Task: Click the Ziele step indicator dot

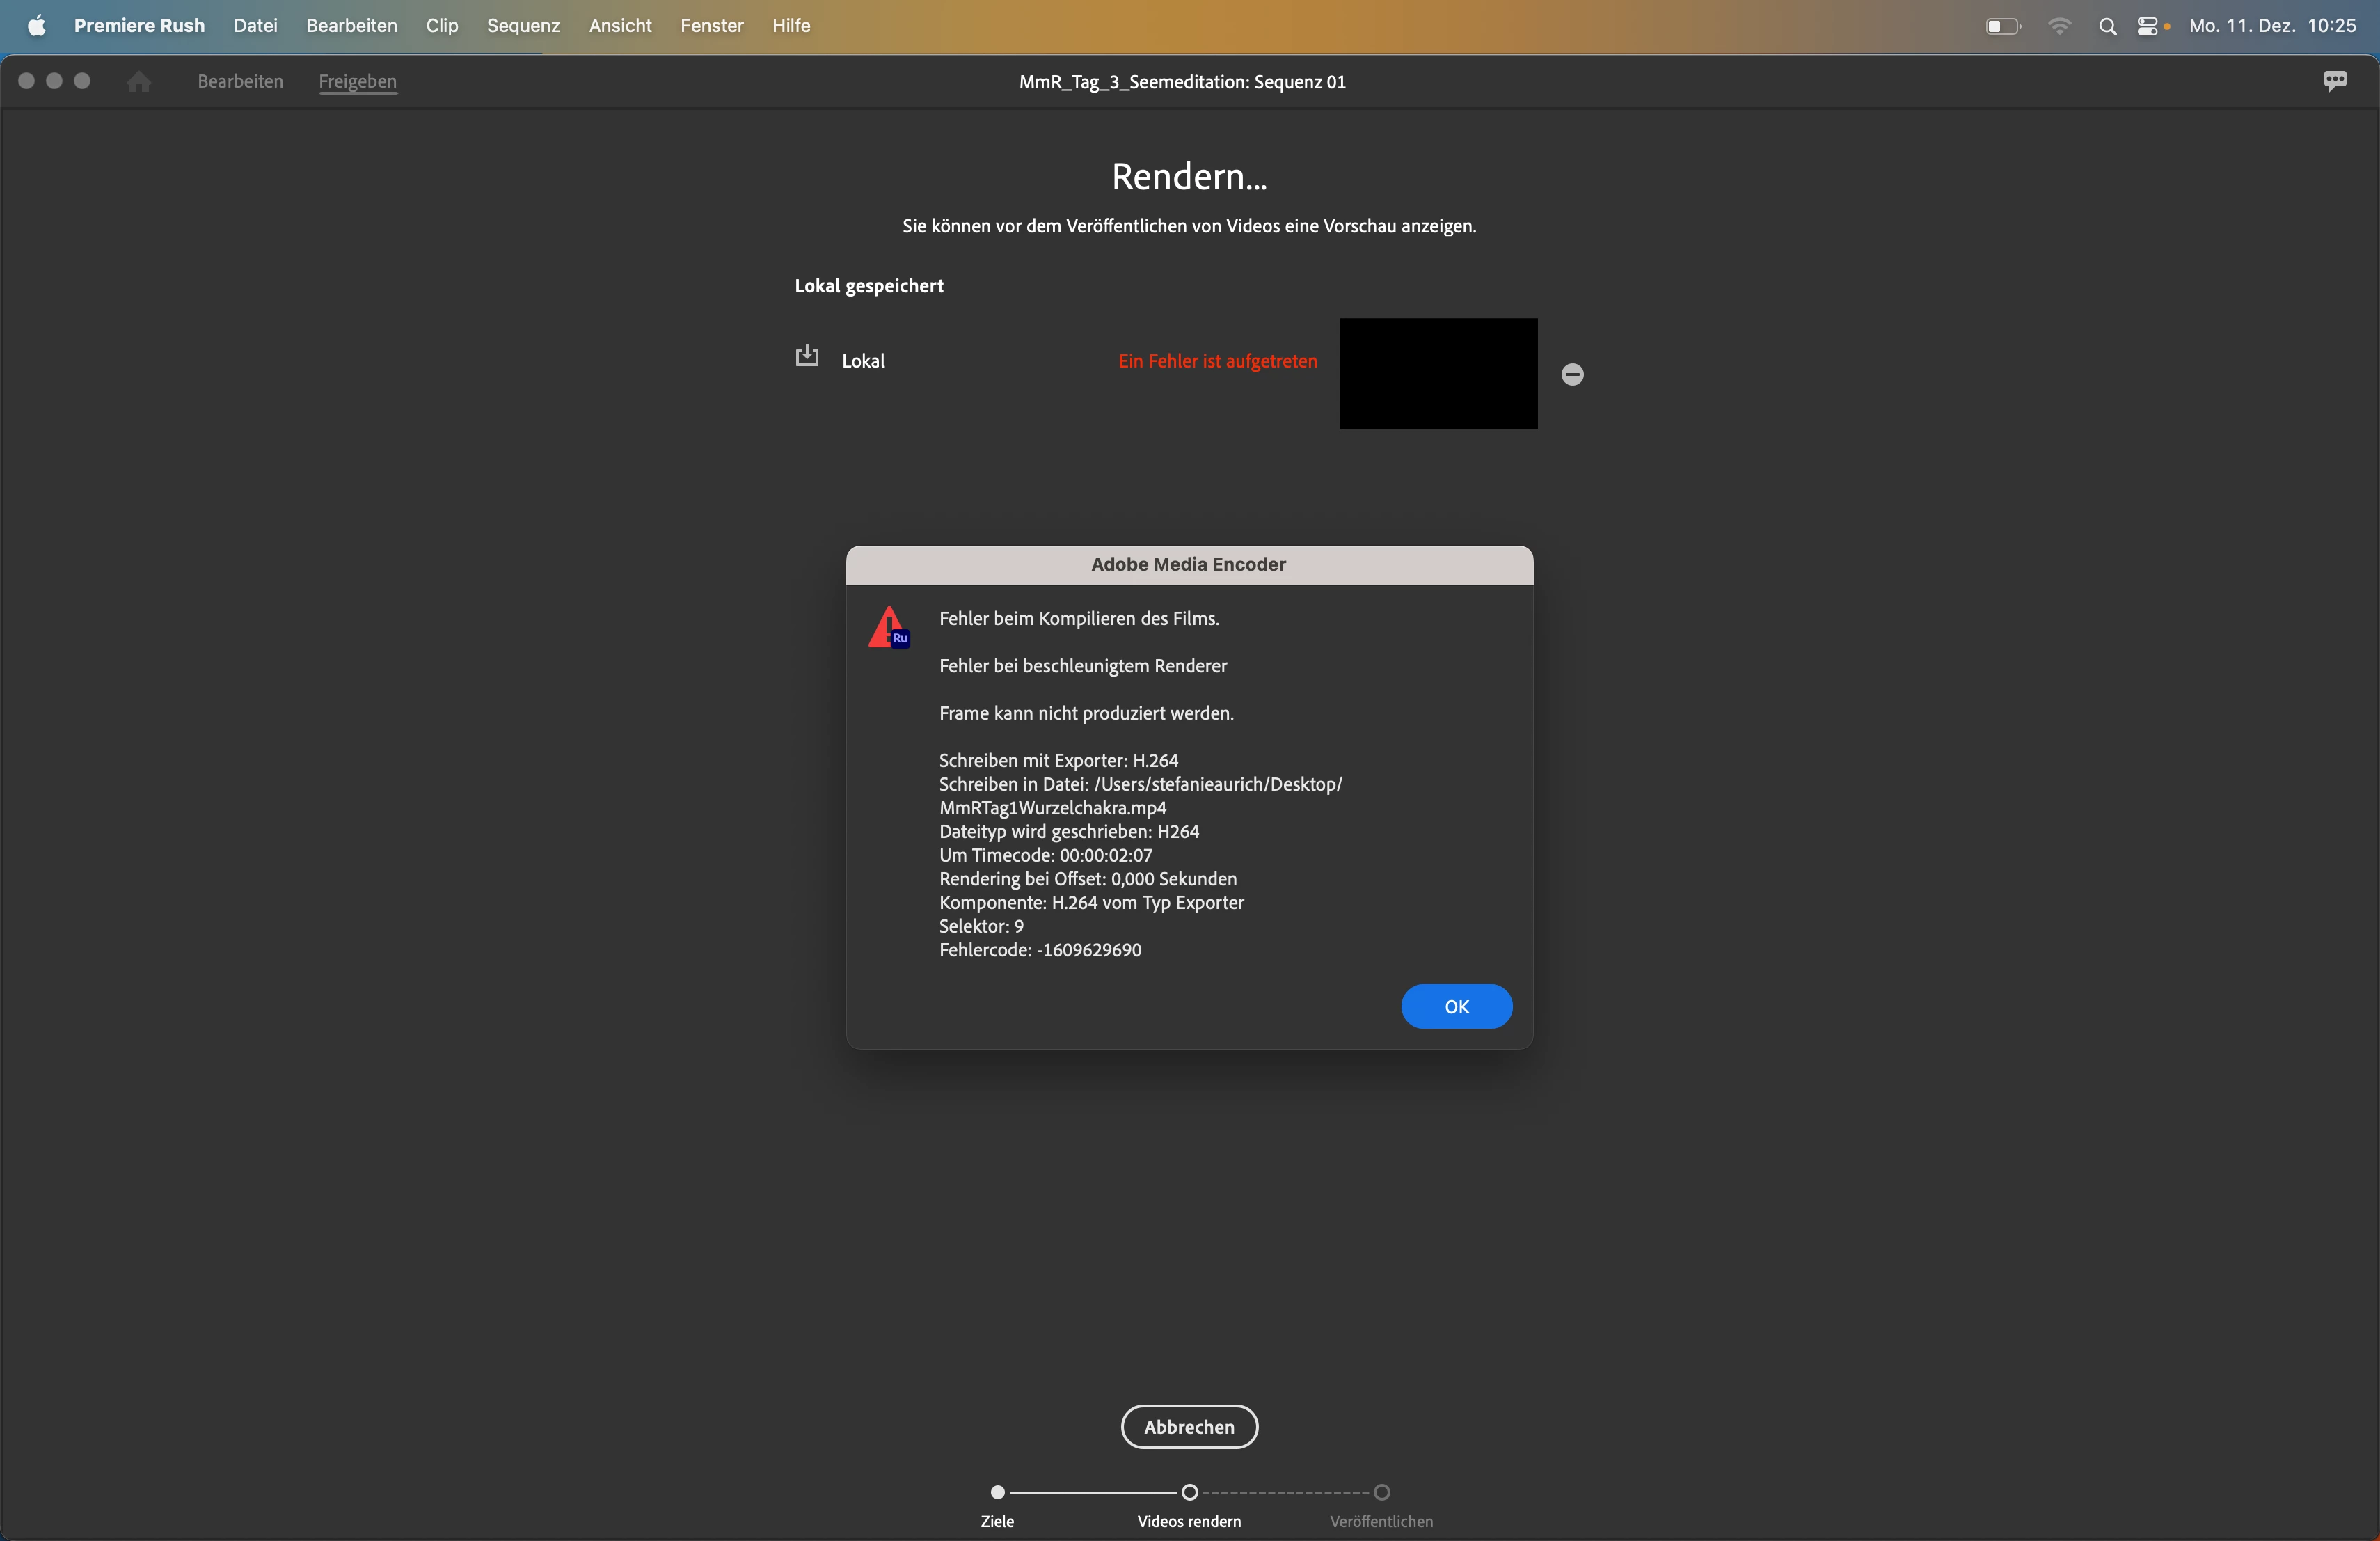Action: (x=997, y=1492)
